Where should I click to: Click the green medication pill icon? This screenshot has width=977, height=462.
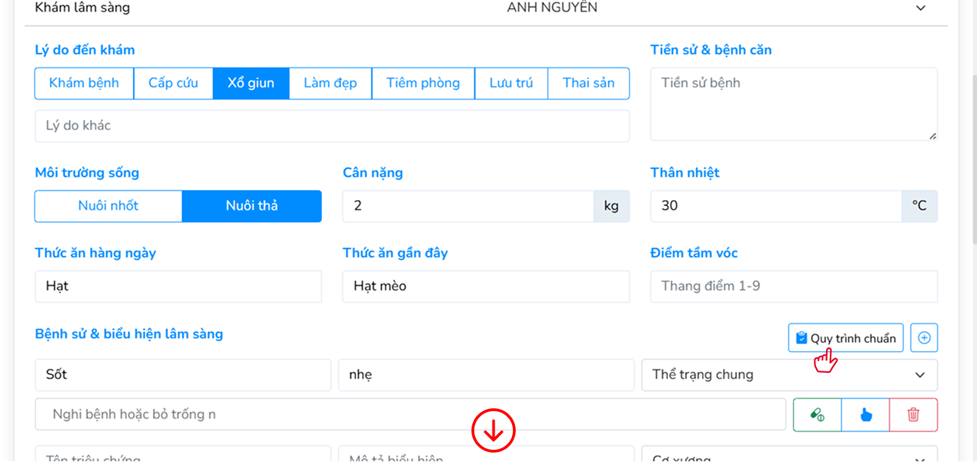tap(817, 414)
